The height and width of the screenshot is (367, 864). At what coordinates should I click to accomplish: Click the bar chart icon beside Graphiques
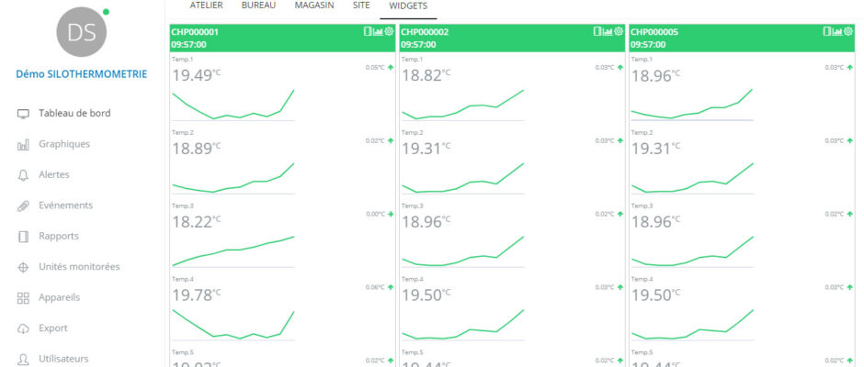pyautogui.click(x=23, y=145)
